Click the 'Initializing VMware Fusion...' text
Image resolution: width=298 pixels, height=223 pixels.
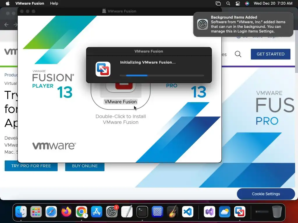pos(148,62)
